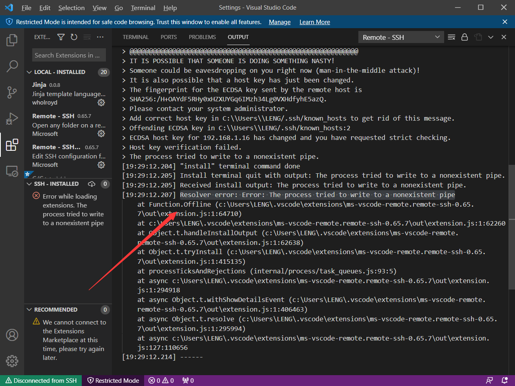Click inside the Search Extensions input field
515x386 pixels.
coord(68,55)
